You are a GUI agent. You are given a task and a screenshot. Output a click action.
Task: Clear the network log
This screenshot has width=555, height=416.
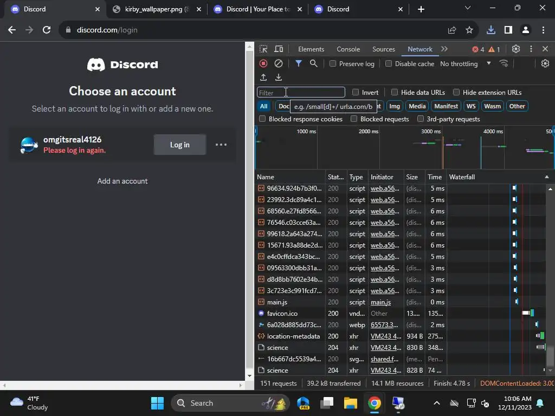pyautogui.click(x=279, y=63)
